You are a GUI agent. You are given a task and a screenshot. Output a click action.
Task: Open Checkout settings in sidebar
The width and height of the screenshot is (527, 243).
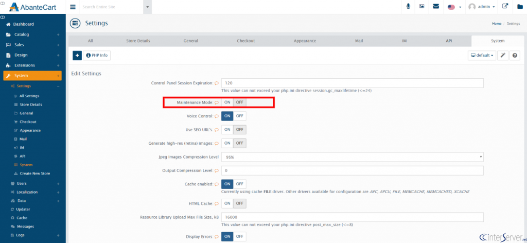(28, 121)
